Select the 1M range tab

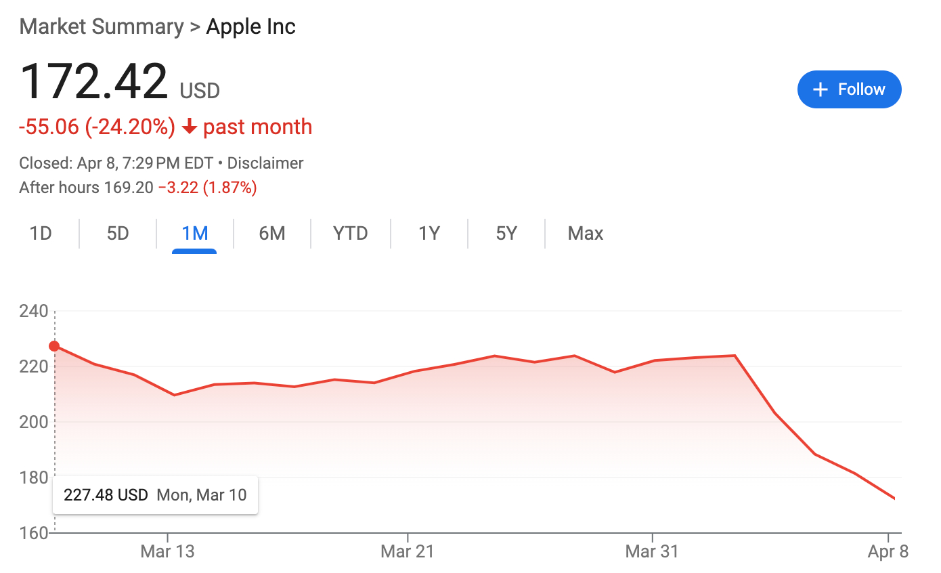pos(194,234)
